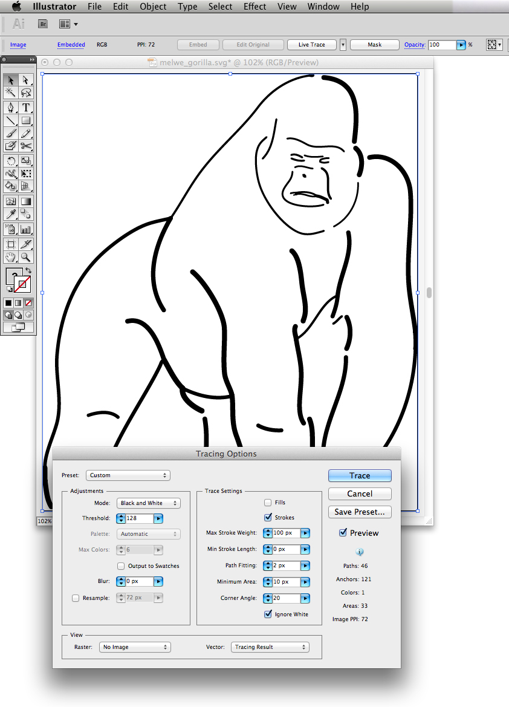Select the Scissors tool
This screenshot has height=707, width=509.
[x=25, y=145]
